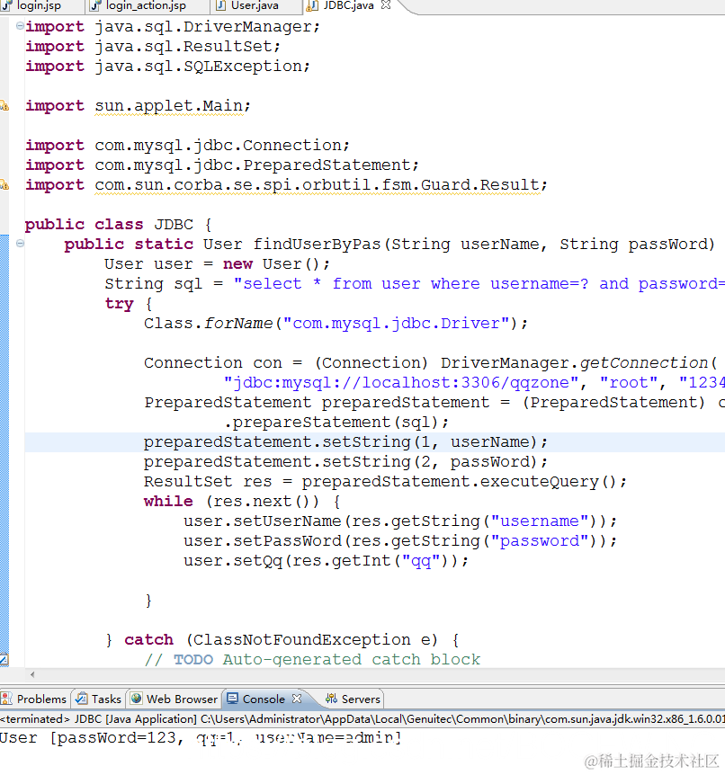725x775 pixels.
Task: Click the setString(2, passWord) line
Action: coord(345,461)
